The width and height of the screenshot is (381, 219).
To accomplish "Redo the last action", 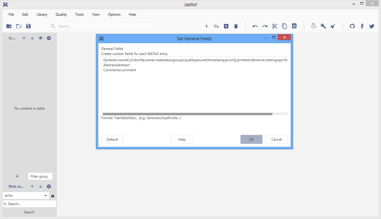I will tap(265, 26).
